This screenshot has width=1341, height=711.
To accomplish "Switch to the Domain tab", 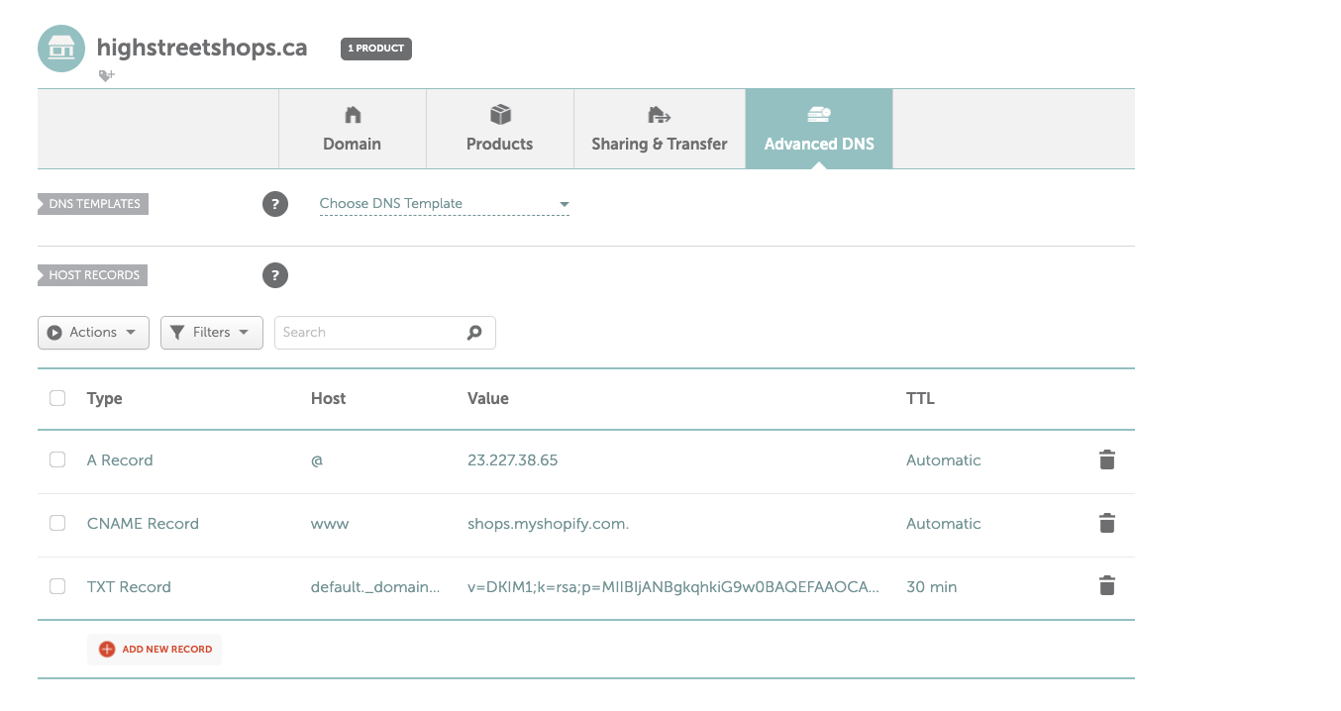I will click(x=352, y=130).
